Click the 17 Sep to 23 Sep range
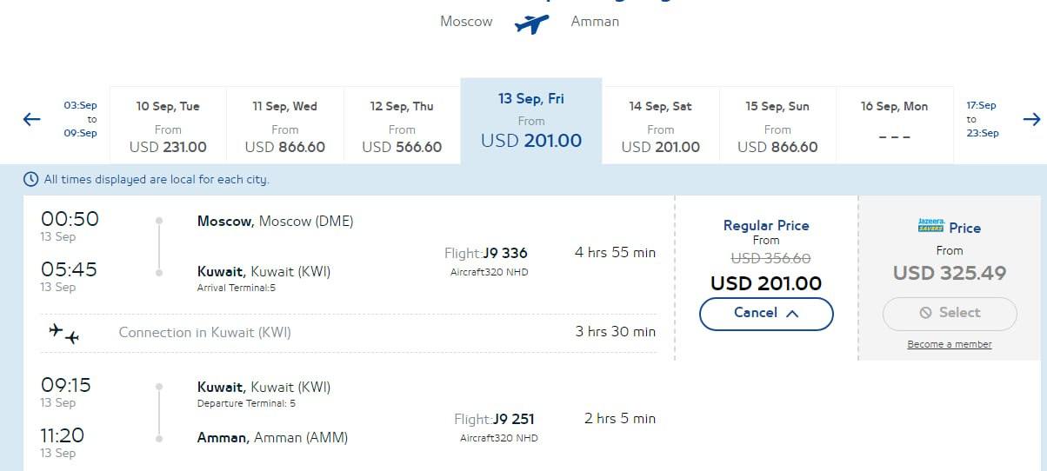The width and height of the screenshot is (1047, 471). coord(982,119)
